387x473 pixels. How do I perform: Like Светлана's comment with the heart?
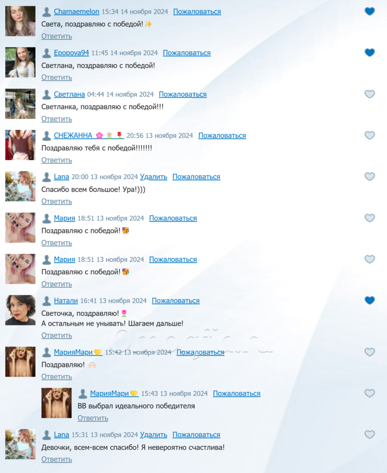tap(369, 94)
